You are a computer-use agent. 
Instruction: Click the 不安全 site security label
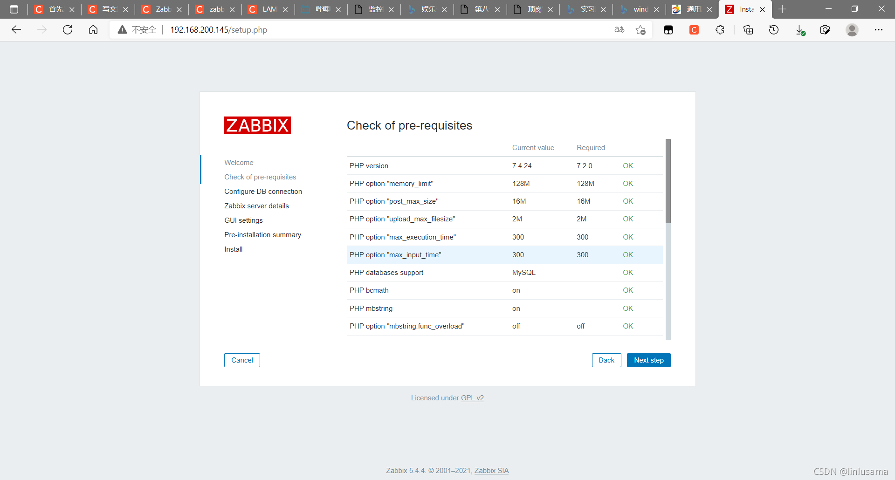pyautogui.click(x=144, y=30)
